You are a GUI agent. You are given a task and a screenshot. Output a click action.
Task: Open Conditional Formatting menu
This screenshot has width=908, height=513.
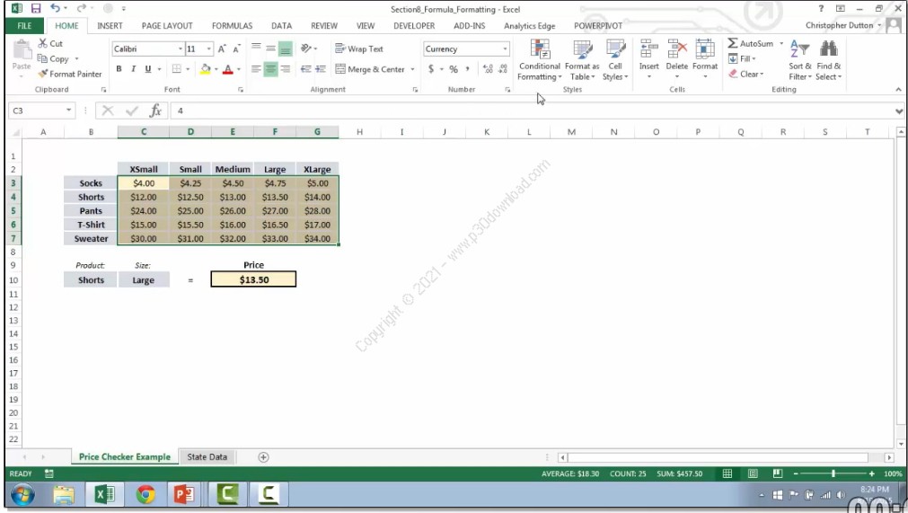coord(540,60)
